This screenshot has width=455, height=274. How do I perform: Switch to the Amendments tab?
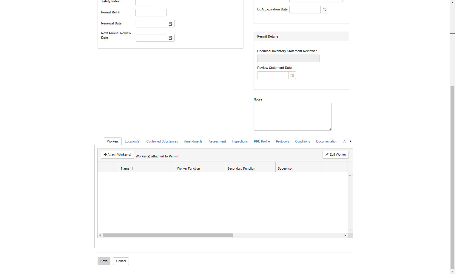(x=193, y=141)
